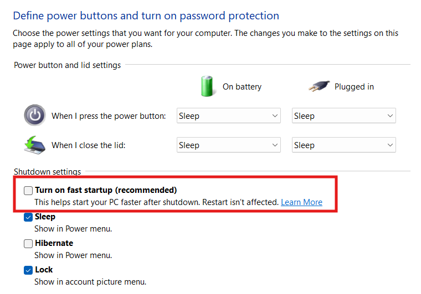Click the round power button icon
421x294 pixels.
[34, 116]
